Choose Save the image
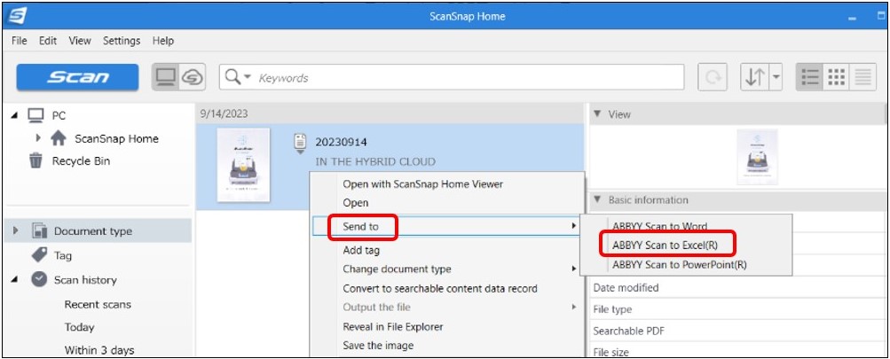 (378, 346)
